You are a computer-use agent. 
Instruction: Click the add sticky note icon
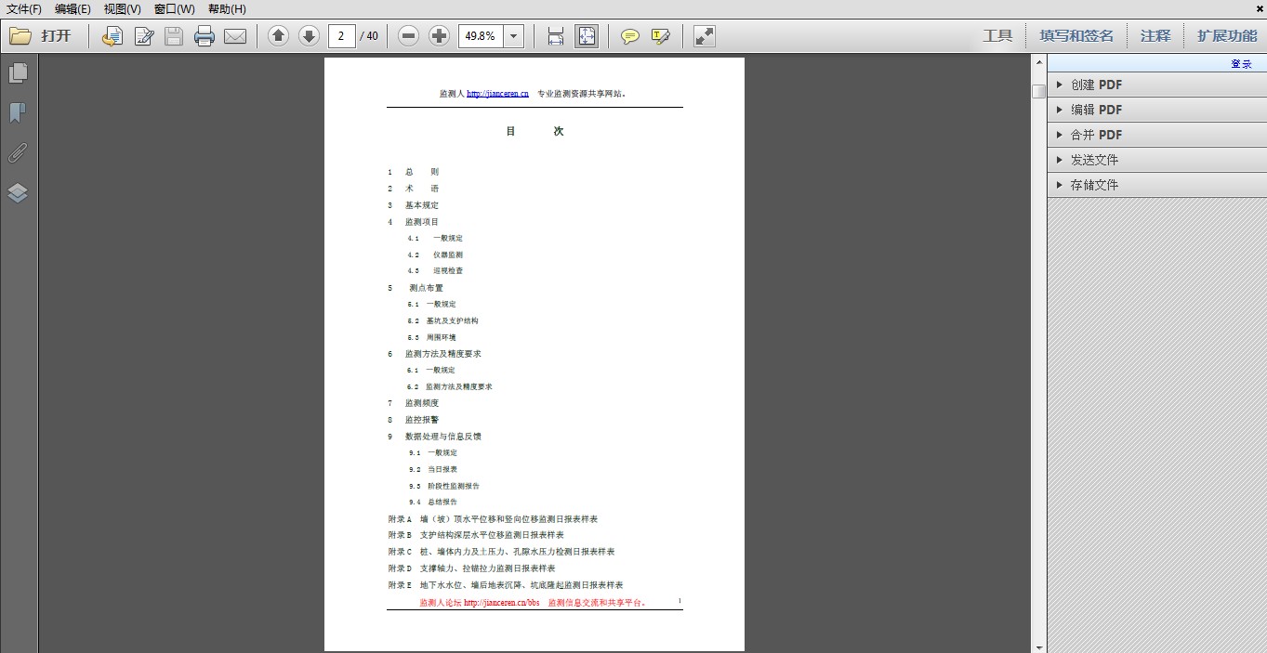(x=629, y=36)
